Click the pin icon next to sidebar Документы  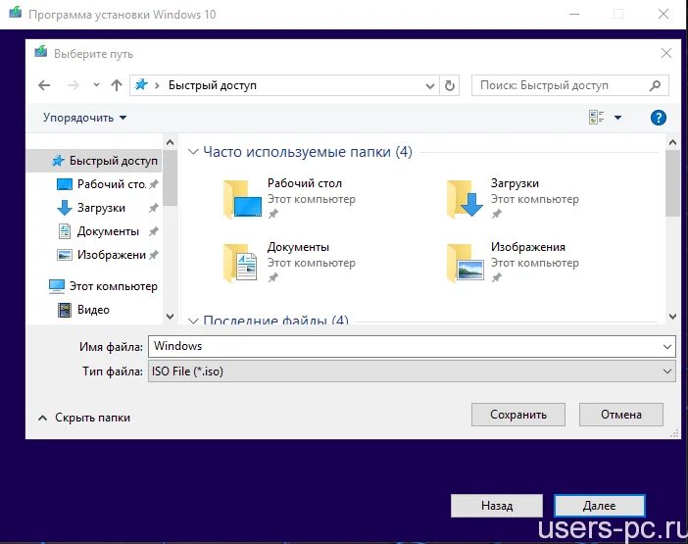153,231
